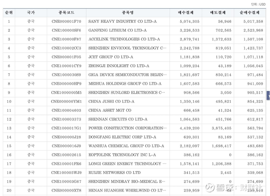
Task: Select RUIJIE NETWORKS CO LTD stock name
Action: pyautogui.click(x=114, y=173)
